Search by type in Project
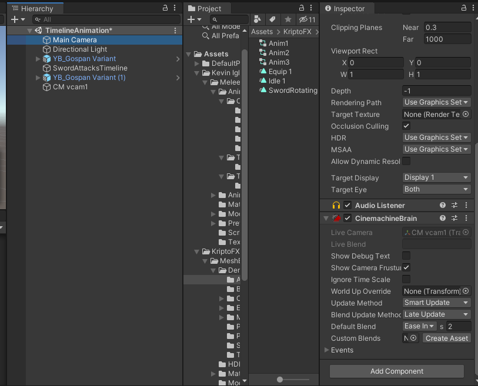Screen dimensions: 478x386 258,19
